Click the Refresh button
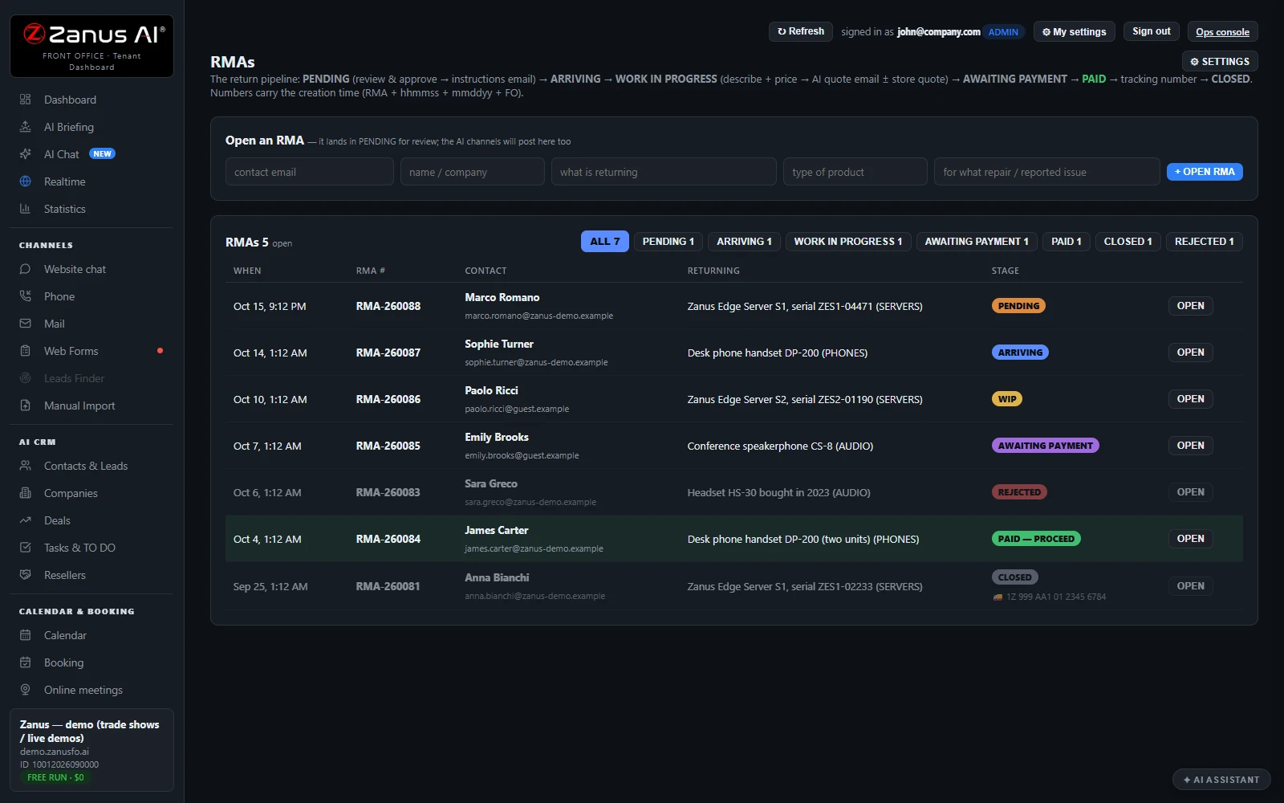Screen dimensions: 1284x803 pyautogui.click(x=801, y=31)
